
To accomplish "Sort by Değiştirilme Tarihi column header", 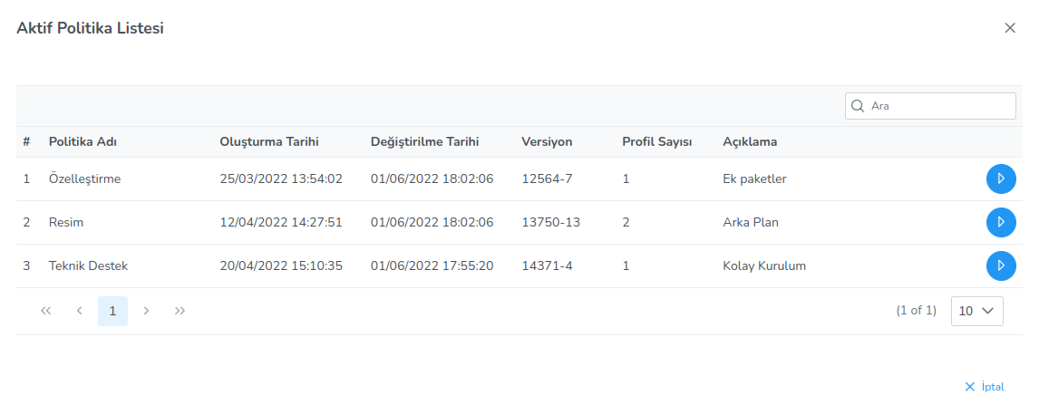I will coord(424,142).
